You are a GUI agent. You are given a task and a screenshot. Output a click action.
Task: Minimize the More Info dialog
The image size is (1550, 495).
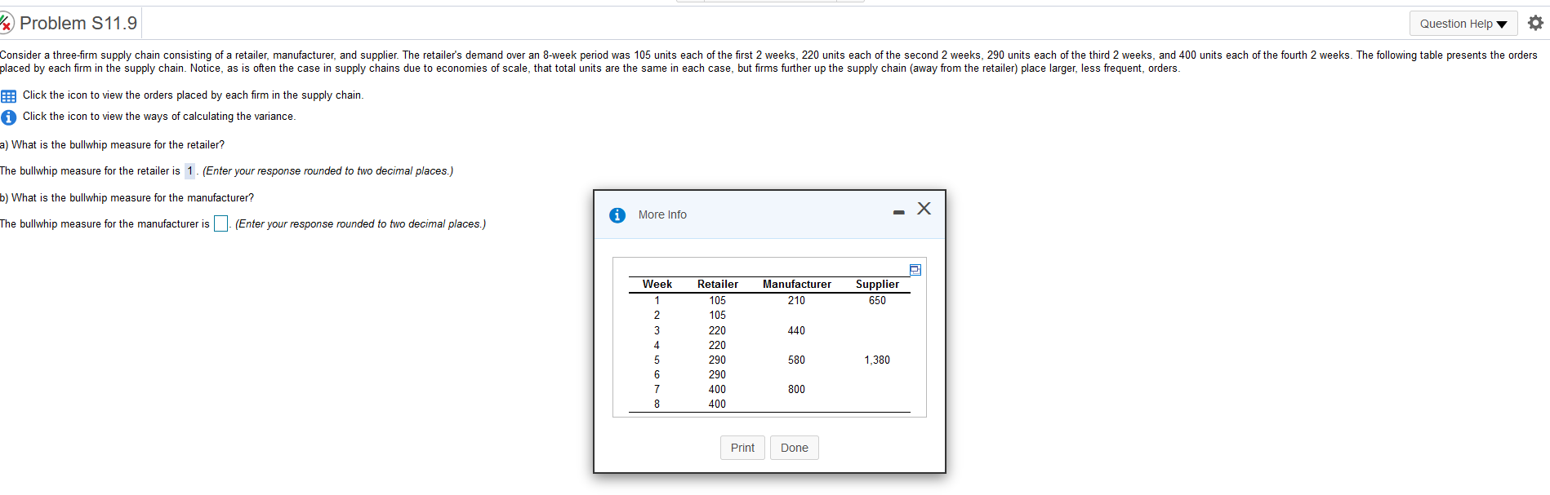coord(898,212)
